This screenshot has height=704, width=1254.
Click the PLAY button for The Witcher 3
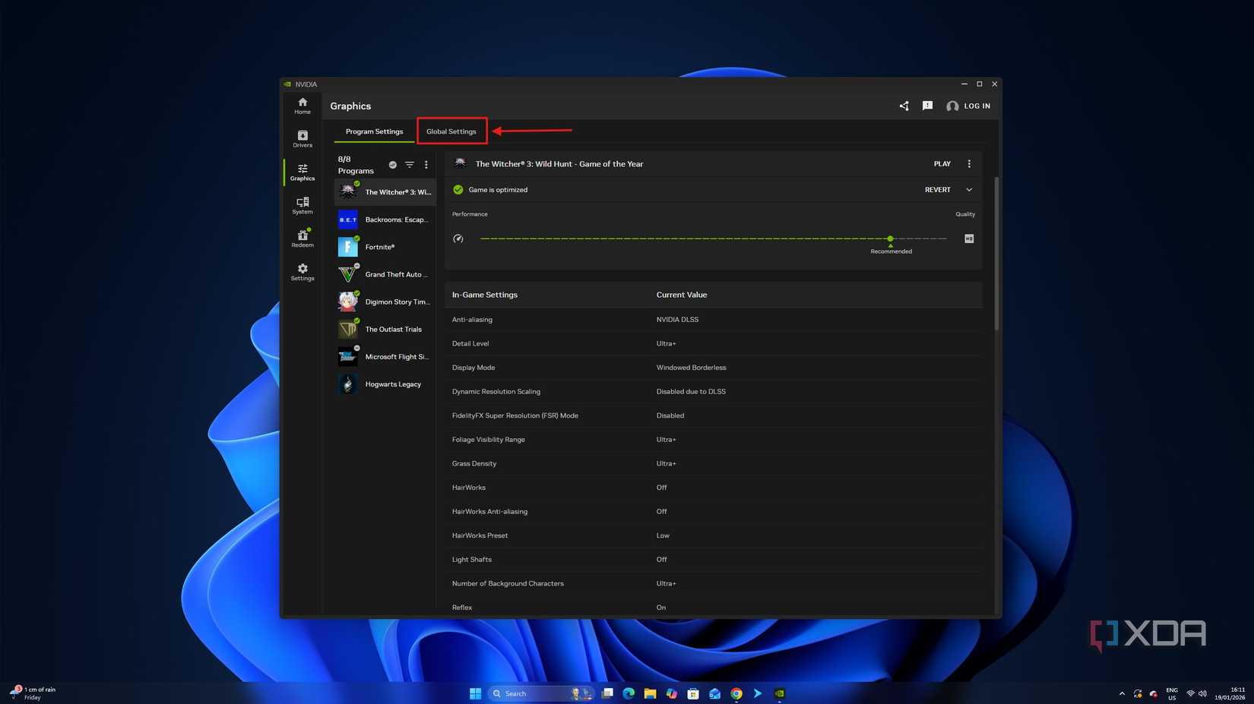(942, 163)
